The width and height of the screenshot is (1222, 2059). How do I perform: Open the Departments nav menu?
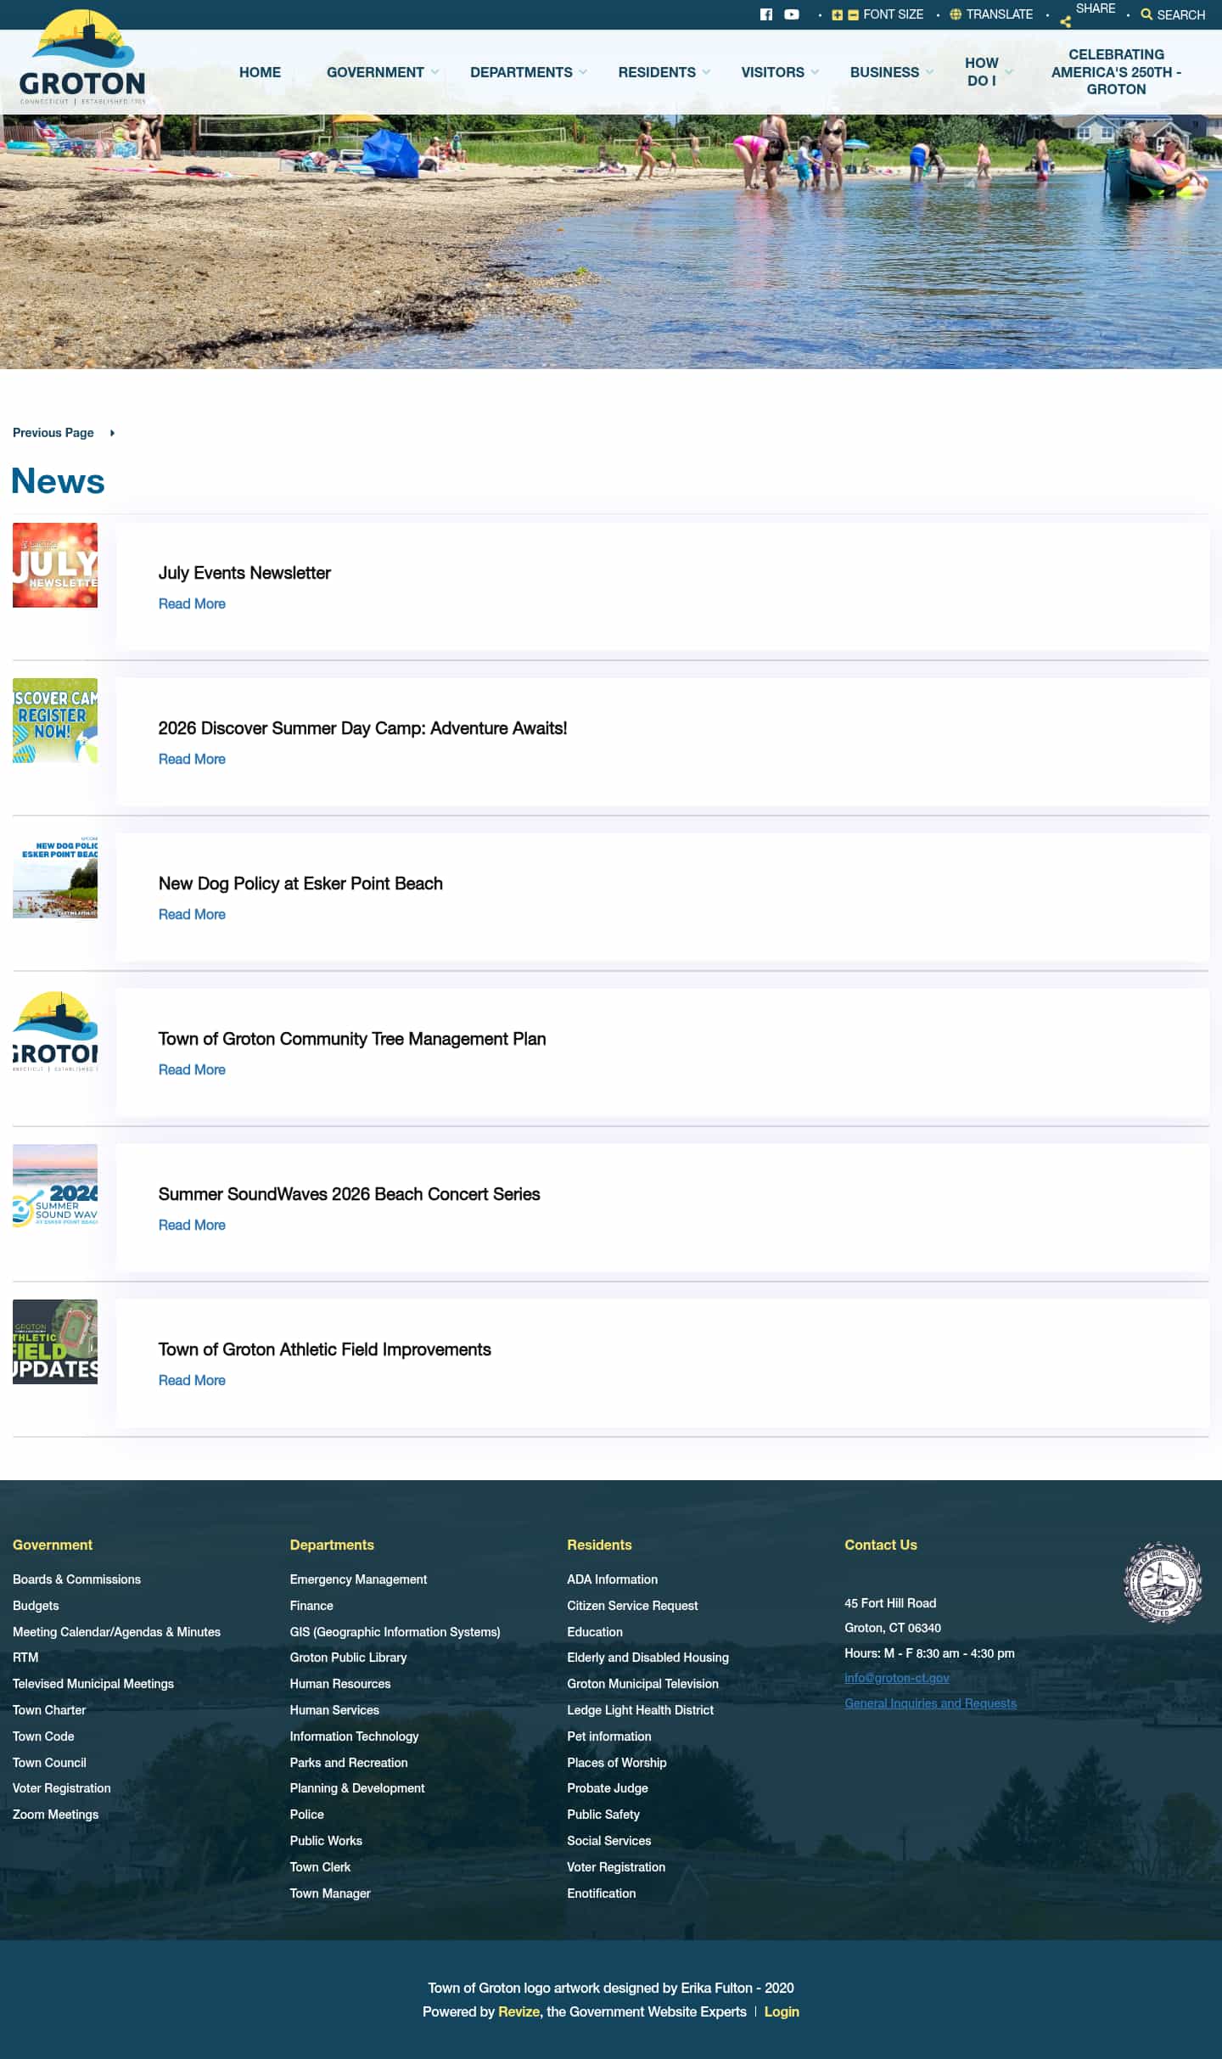(x=521, y=72)
